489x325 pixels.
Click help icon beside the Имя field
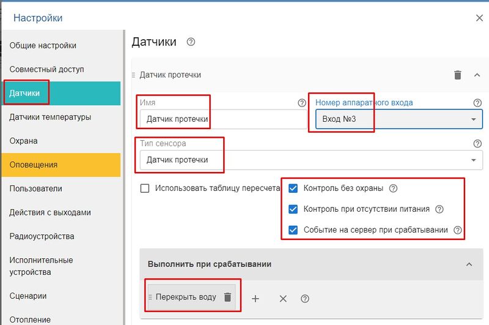pyautogui.click(x=301, y=103)
